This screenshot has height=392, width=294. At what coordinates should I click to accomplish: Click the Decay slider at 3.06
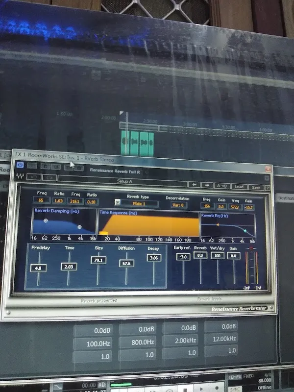(x=154, y=258)
